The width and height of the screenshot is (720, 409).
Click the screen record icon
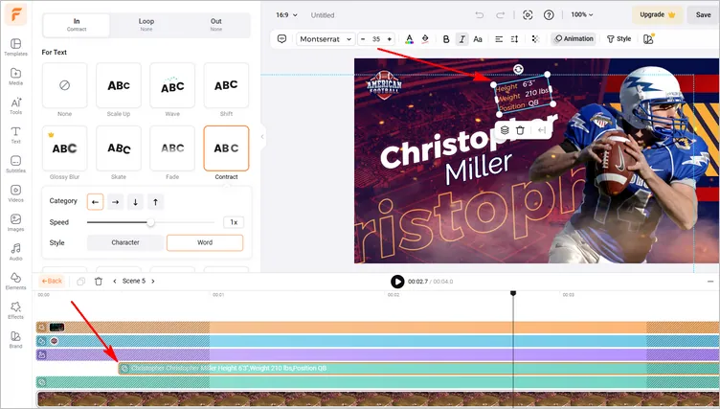(528, 15)
